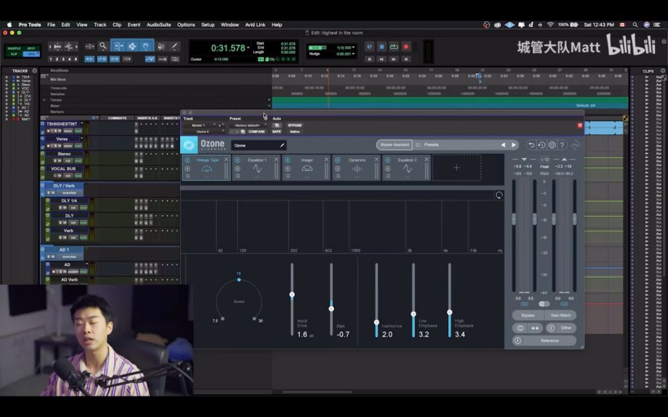Screen dimensions: 668x417
Task: Toggle the output gain link icon
Action: tap(564, 304)
